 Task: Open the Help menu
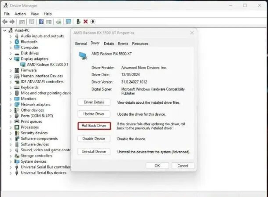click(x=48, y=14)
